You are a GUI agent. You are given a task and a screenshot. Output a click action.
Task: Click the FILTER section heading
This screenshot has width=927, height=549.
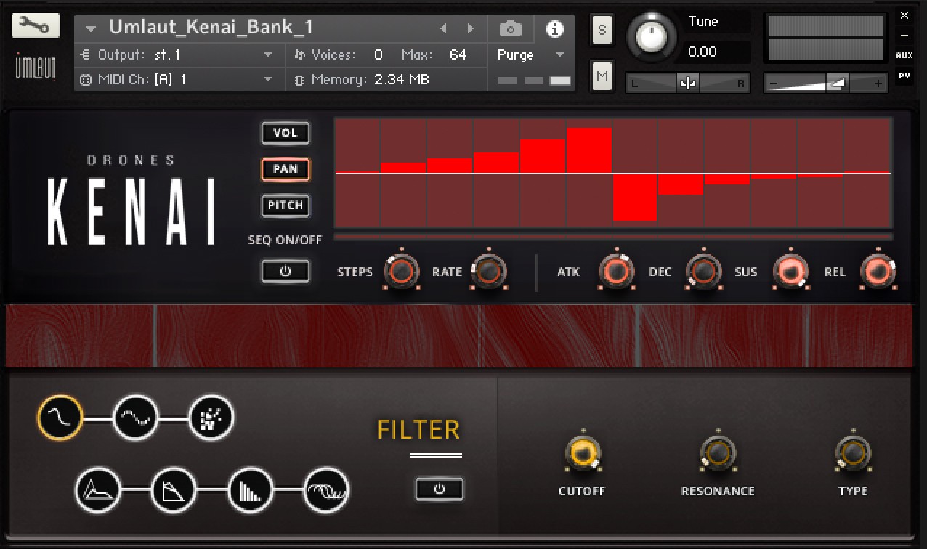point(418,430)
